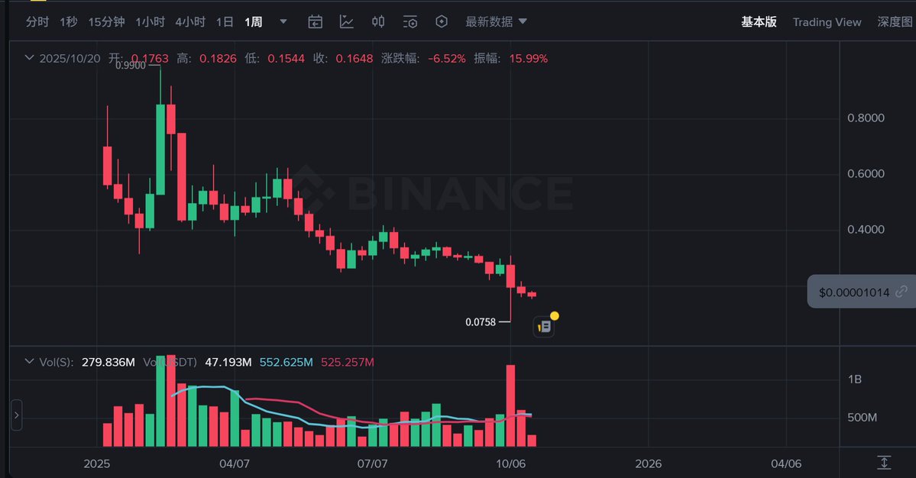Collapse the Vol(S) indicator legend
916x478 pixels.
pos(30,362)
